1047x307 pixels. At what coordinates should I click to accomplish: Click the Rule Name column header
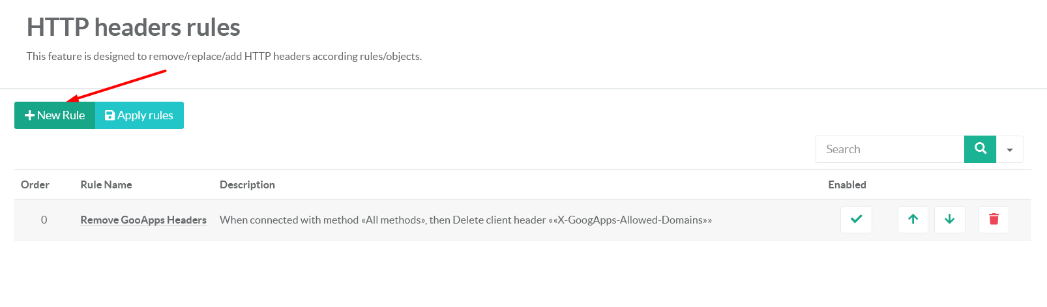coord(106,185)
